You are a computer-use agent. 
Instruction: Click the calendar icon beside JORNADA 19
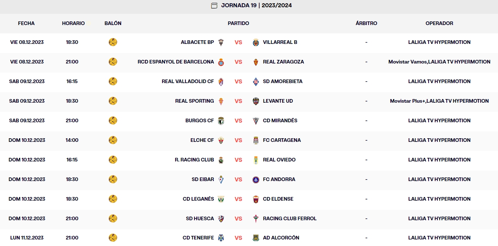(x=214, y=5)
